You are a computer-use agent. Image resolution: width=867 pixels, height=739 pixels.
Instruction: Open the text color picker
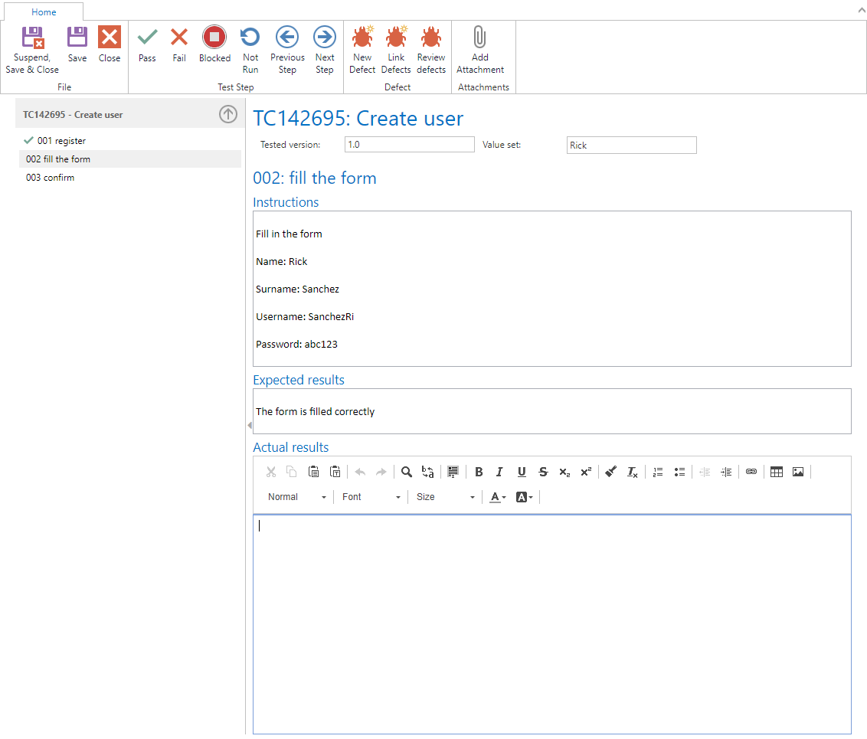pyautogui.click(x=498, y=497)
